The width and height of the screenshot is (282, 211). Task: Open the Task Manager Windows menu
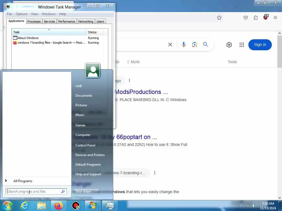pyautogui.click(x=48, y=14)
